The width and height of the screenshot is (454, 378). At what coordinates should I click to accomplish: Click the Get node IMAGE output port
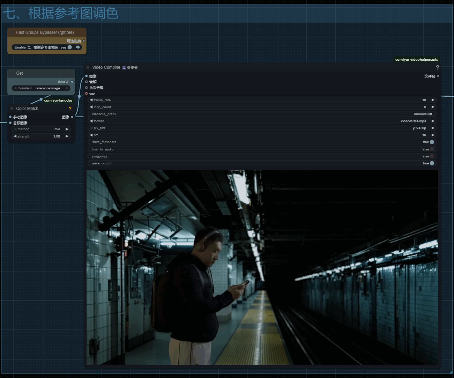(x=72, y=82)
